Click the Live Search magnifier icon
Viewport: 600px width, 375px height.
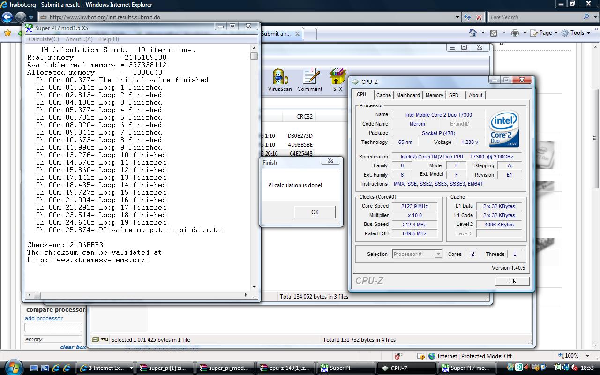(586, 17)
